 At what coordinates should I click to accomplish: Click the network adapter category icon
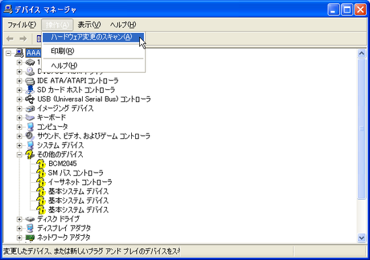coord(30,237)
